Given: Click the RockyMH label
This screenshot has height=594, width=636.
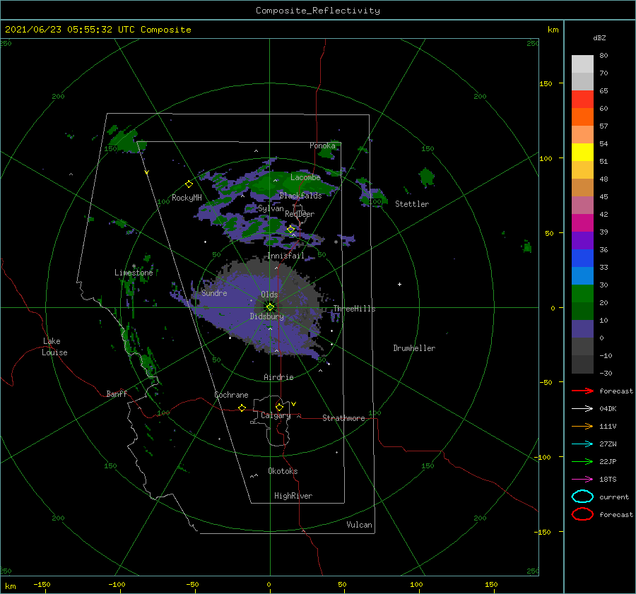Looking at the screenshot, I should point(187,198).
